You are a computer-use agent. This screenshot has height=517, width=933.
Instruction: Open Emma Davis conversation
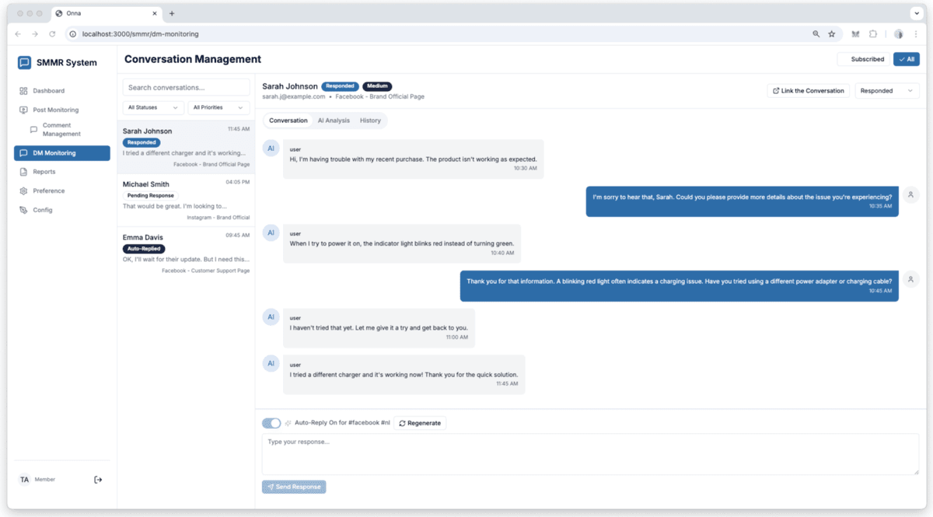click(x=186, y=253)
